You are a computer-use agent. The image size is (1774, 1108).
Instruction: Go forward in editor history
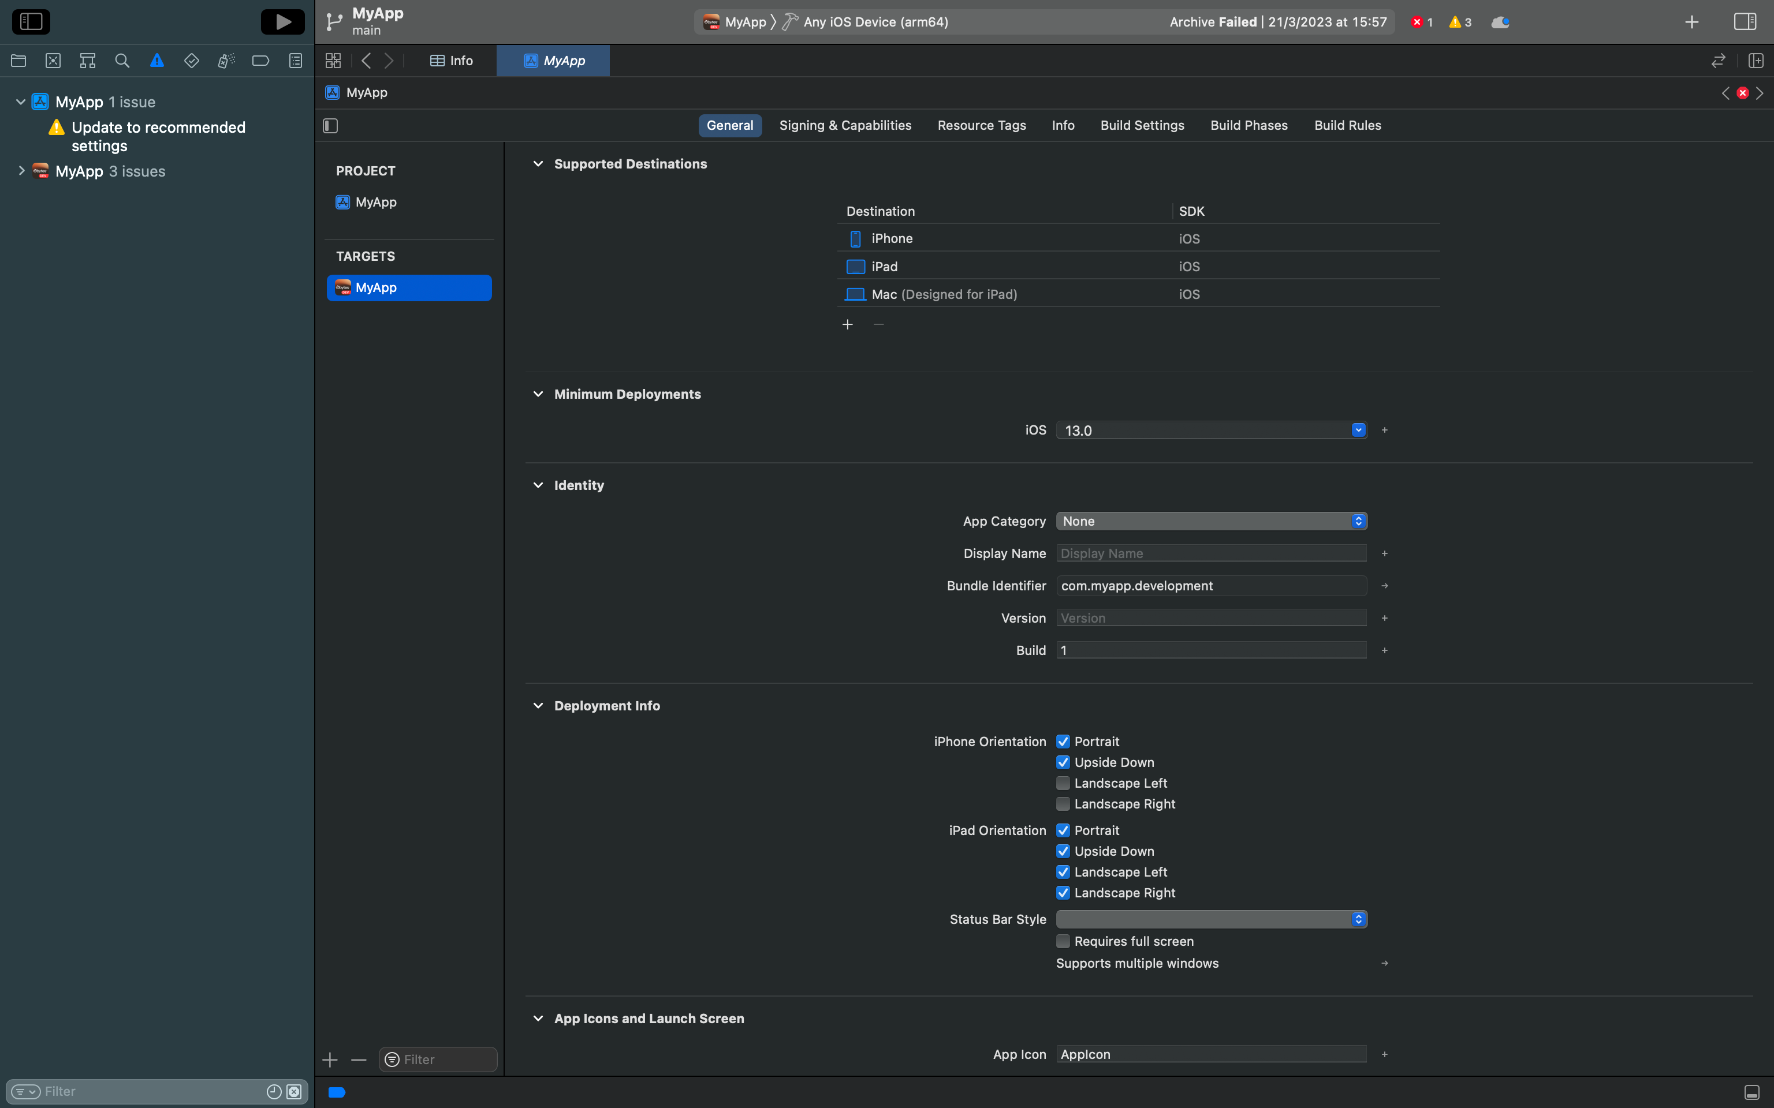click(x=389, y=61)
